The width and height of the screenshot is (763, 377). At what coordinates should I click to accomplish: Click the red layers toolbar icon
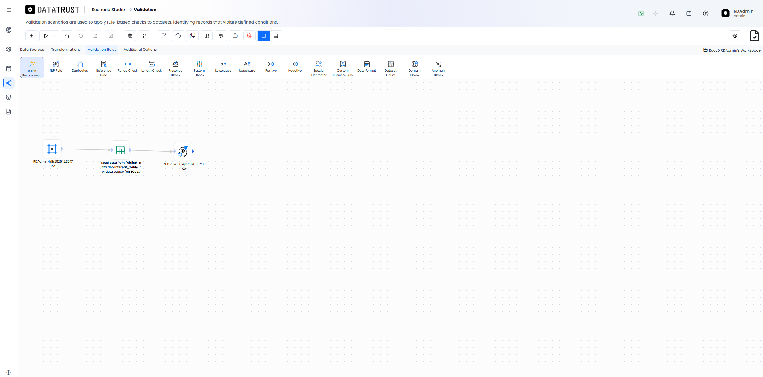249,36
